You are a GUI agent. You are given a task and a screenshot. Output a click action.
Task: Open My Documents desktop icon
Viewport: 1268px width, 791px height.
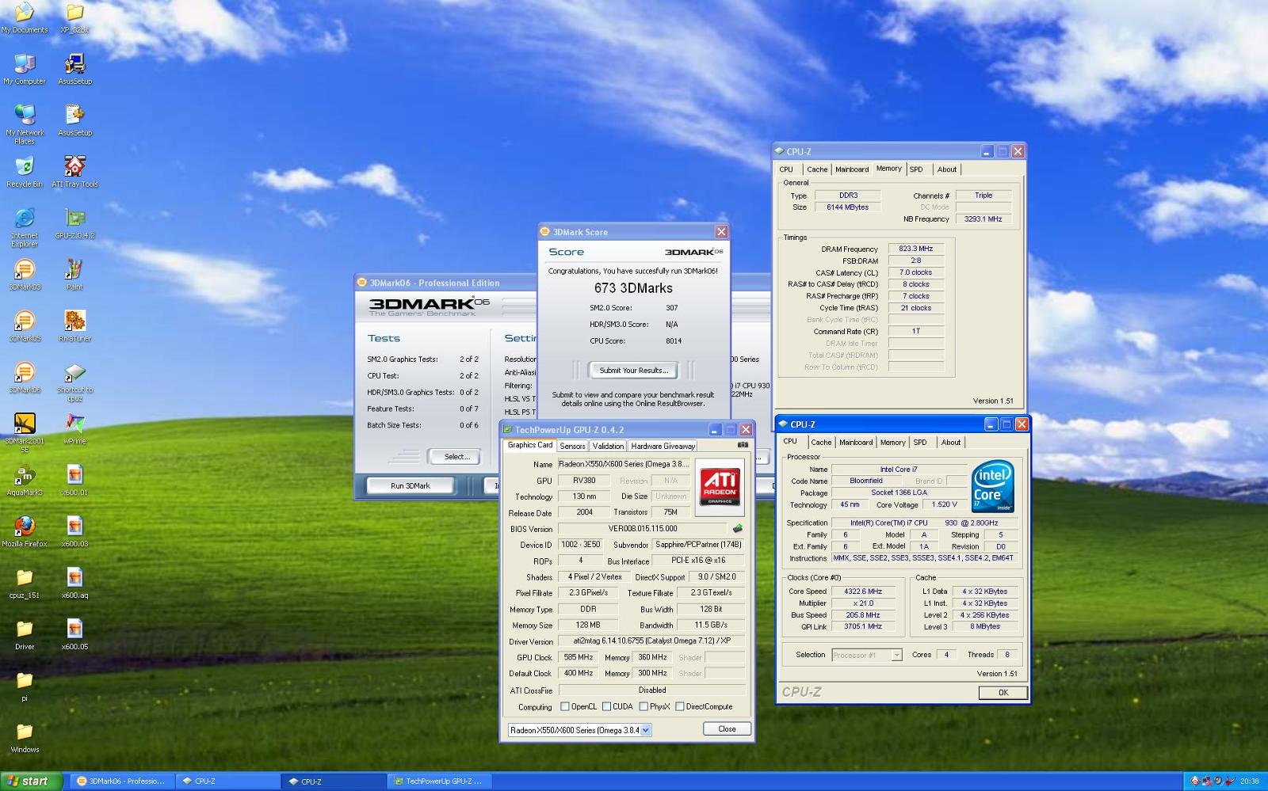click(25, 17)
